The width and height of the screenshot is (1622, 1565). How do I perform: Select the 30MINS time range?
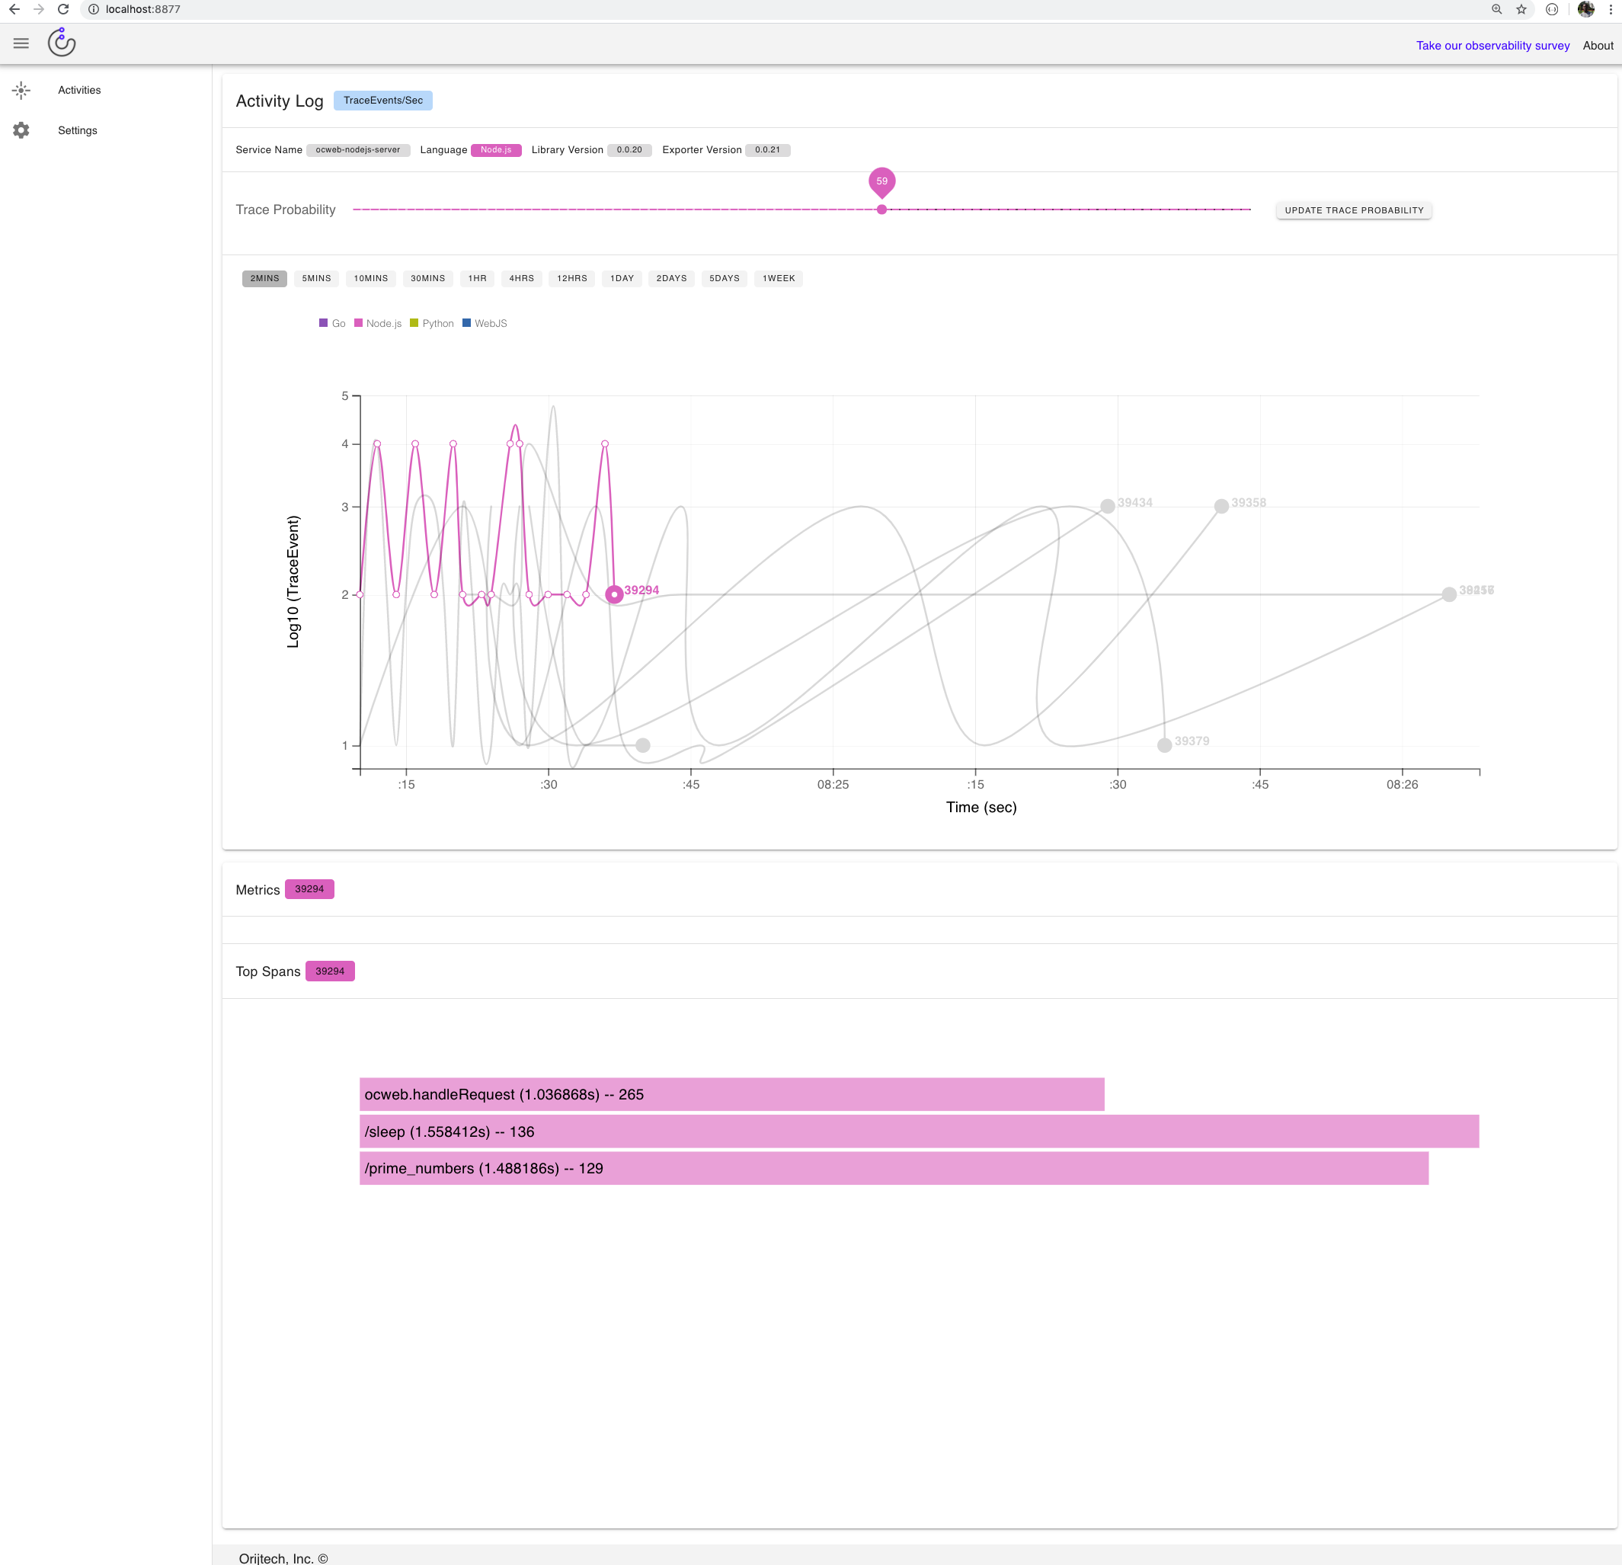pyautogui.click(x=428, y=278)
